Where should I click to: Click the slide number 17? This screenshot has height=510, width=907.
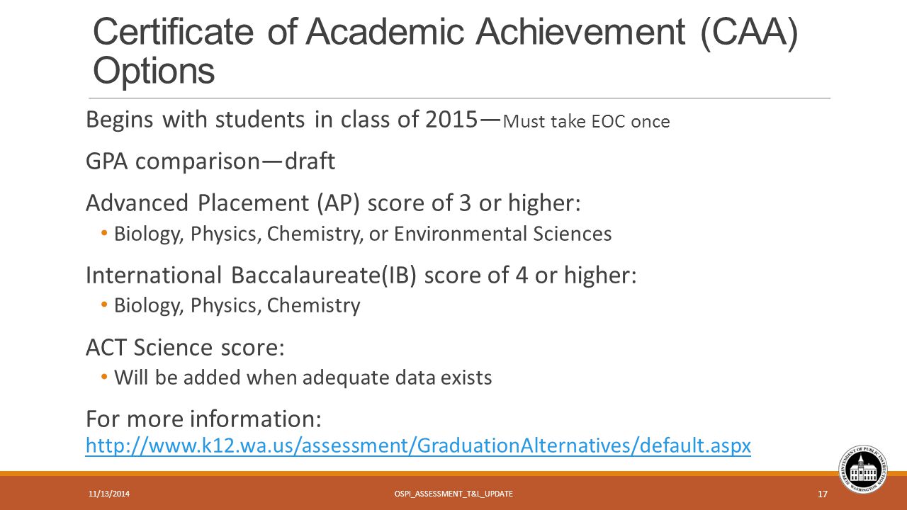click(x=823, y=494)
